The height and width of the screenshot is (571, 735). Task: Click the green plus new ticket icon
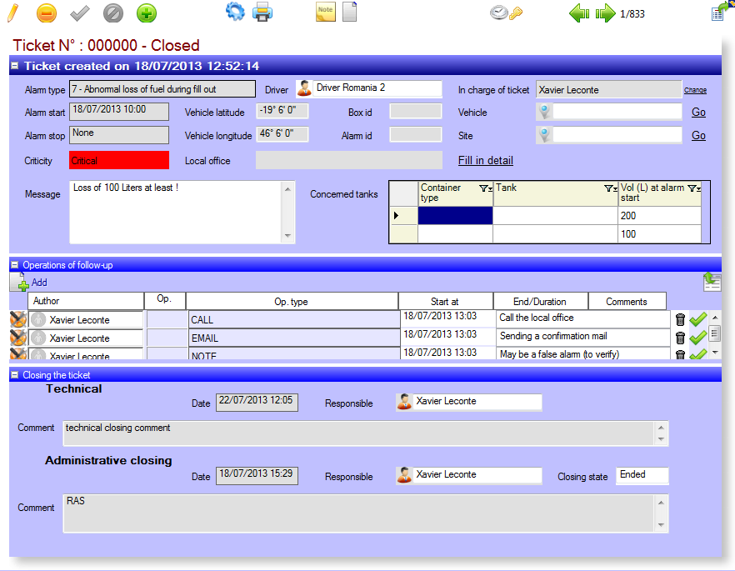[x=147, y=13]
